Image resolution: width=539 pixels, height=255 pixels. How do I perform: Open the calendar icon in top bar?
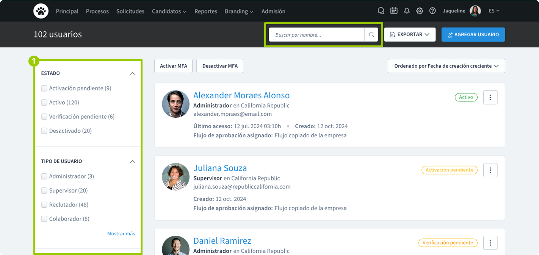(394, 11)
